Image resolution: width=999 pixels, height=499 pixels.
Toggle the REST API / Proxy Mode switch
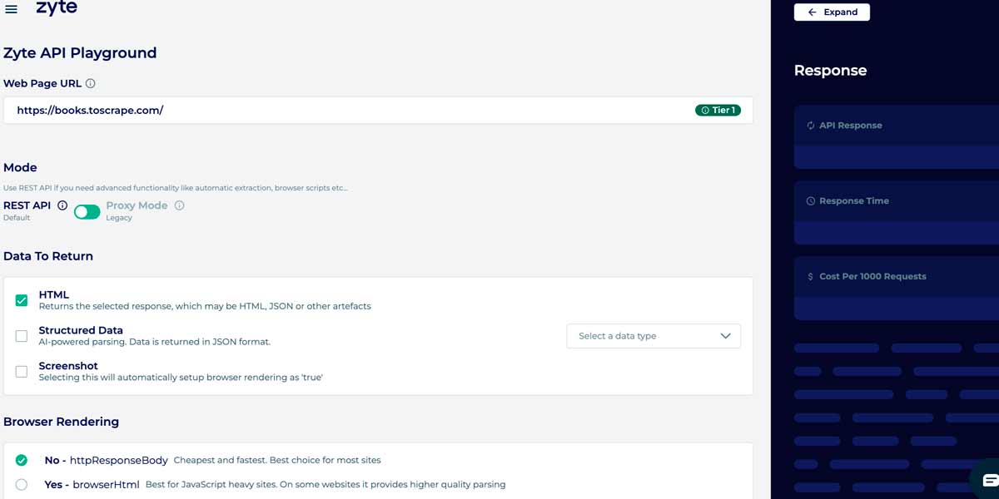pyautogui.click(x=87, y=212)
